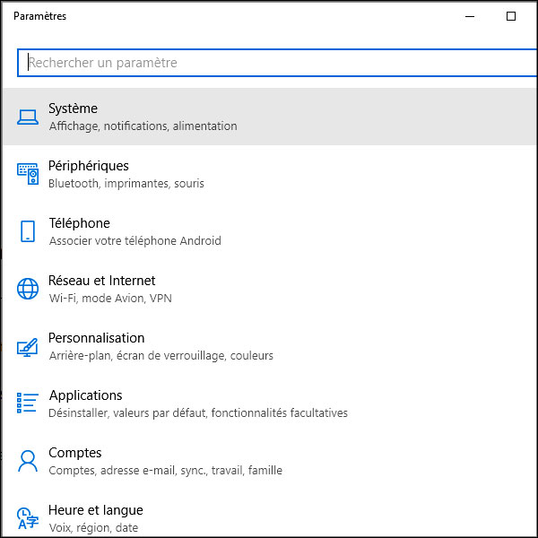Minimize the Paramètres window
538x538 pixels.
(470, 16)
